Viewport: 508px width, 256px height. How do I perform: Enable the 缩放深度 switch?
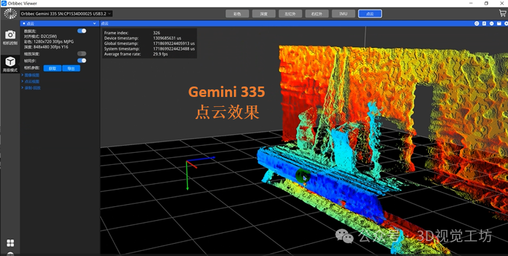(x=81, y=53)
